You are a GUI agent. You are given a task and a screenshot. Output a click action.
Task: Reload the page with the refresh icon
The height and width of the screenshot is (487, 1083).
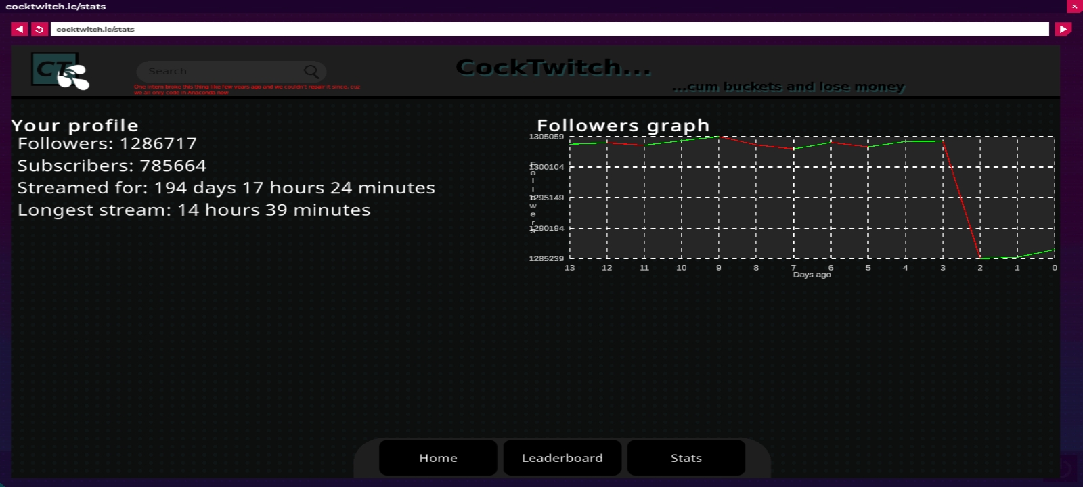point(39,29)
